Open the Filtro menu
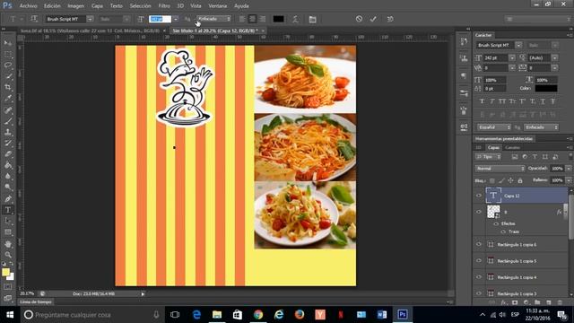The image size is (574, 323). tap(164, 6)
